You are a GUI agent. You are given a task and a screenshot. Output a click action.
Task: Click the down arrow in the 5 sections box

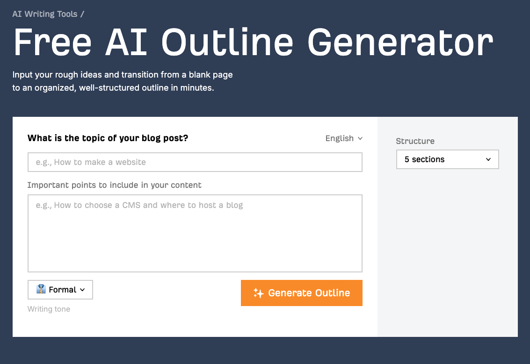488,159
